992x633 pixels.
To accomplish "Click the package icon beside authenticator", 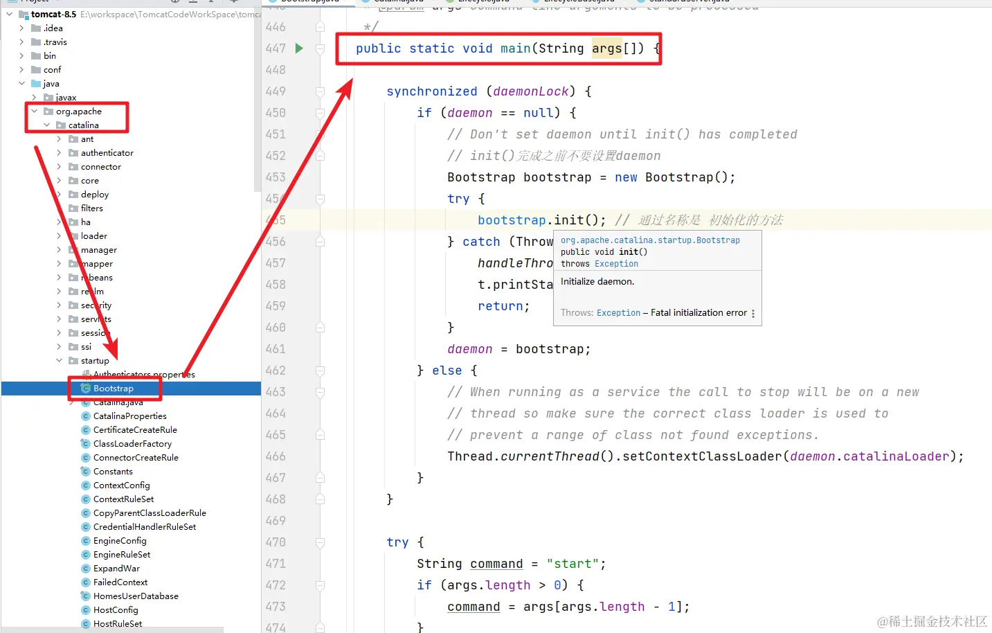I will point(73,153).
